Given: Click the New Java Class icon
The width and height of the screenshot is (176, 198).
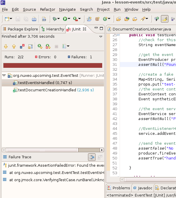Looking at the screenshot, I should 105,19.
